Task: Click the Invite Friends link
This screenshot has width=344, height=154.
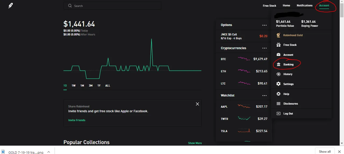Action: pyautogui.click(x=77, y=120)
